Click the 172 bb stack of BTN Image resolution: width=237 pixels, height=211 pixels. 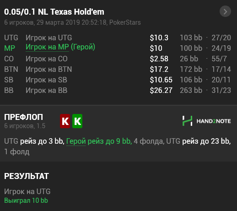(x=191, y=69)
